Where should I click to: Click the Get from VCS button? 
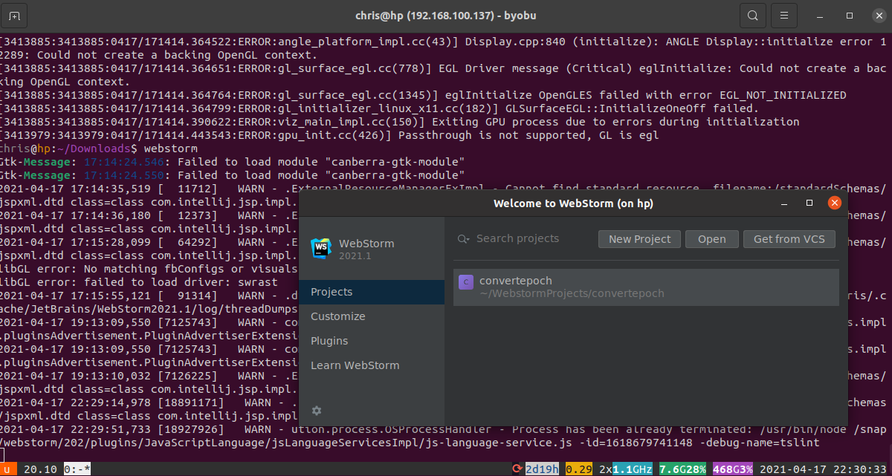[x=789, y=238]
